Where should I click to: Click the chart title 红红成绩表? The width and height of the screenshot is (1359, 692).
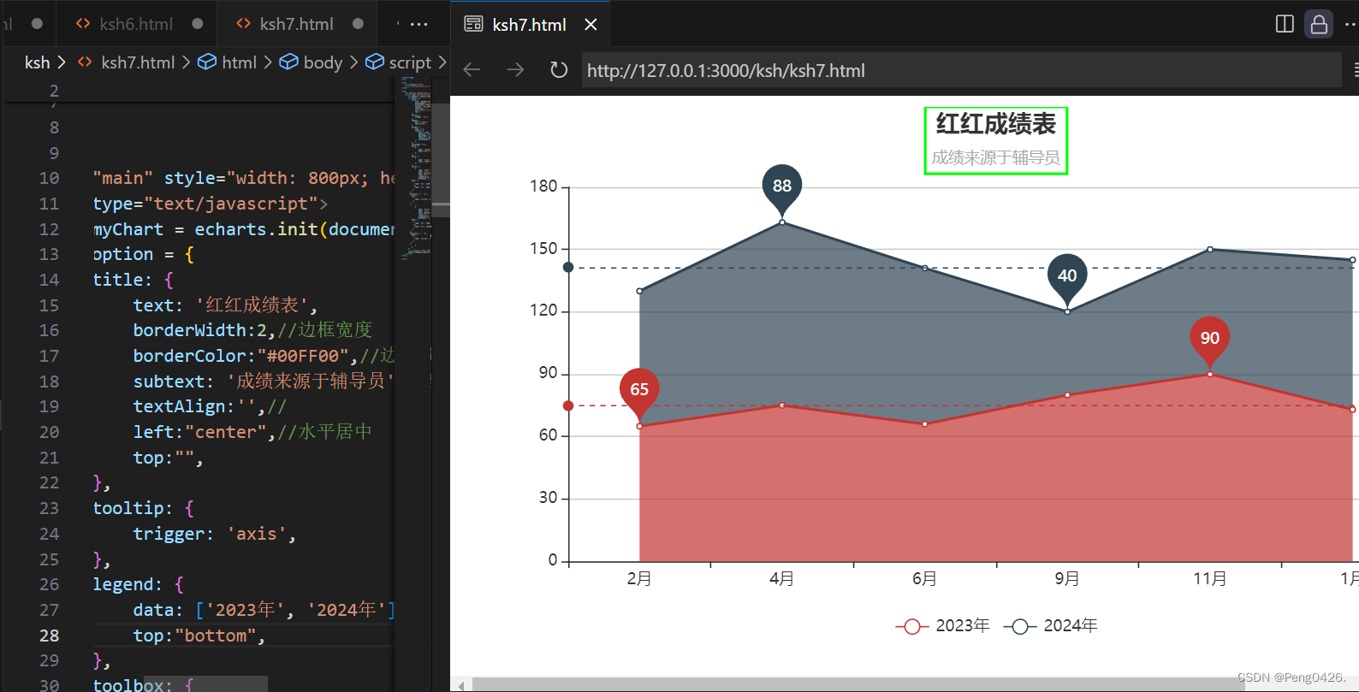996,124
